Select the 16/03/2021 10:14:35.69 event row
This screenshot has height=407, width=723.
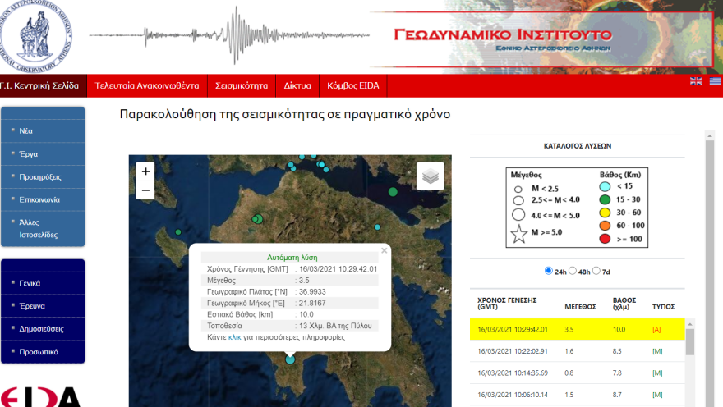click(578, 373)
